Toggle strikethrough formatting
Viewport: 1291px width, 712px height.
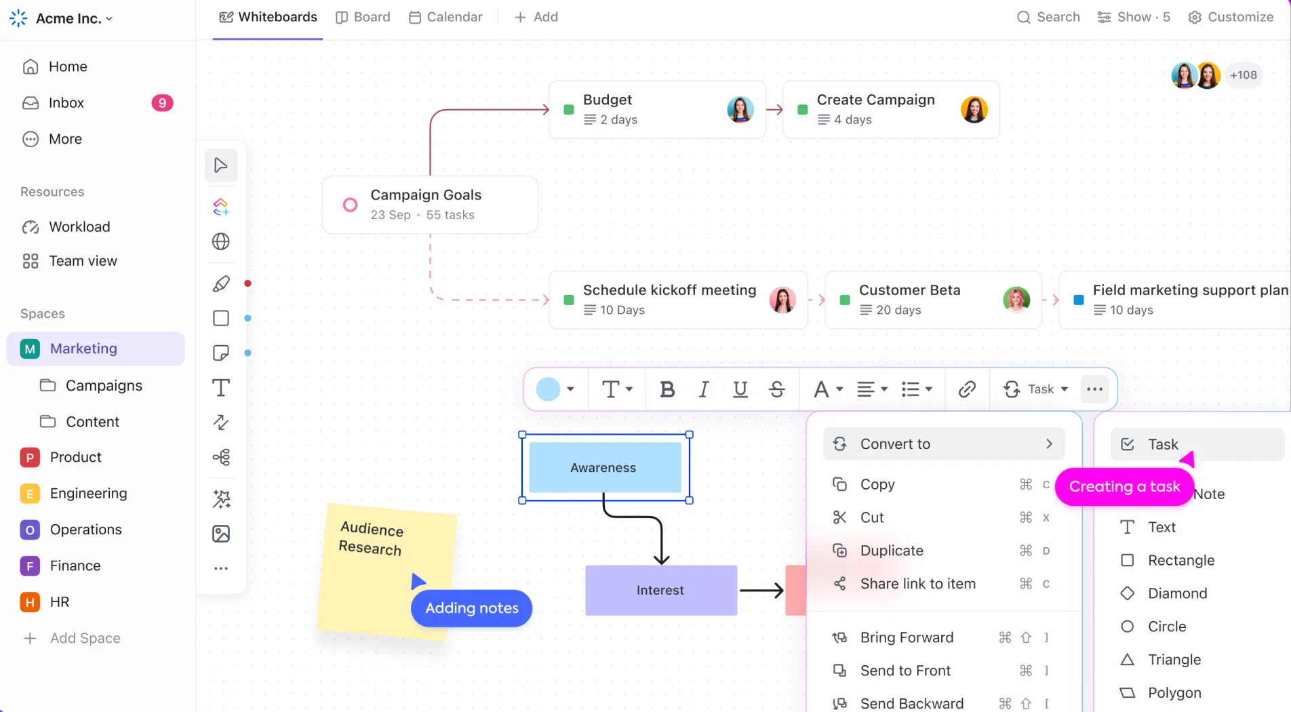click(x=777, y=389)
